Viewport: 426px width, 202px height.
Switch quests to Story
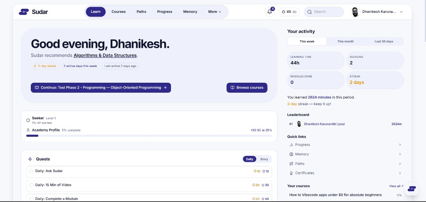(x=264, y=159)
